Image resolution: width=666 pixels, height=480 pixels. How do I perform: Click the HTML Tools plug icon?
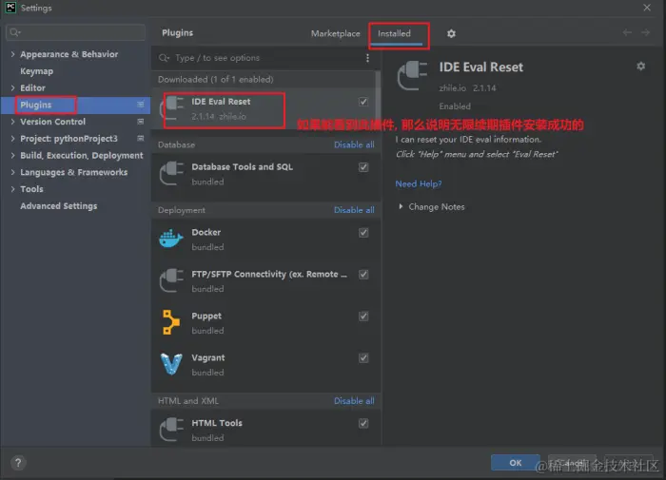click(x=171, y=429)
